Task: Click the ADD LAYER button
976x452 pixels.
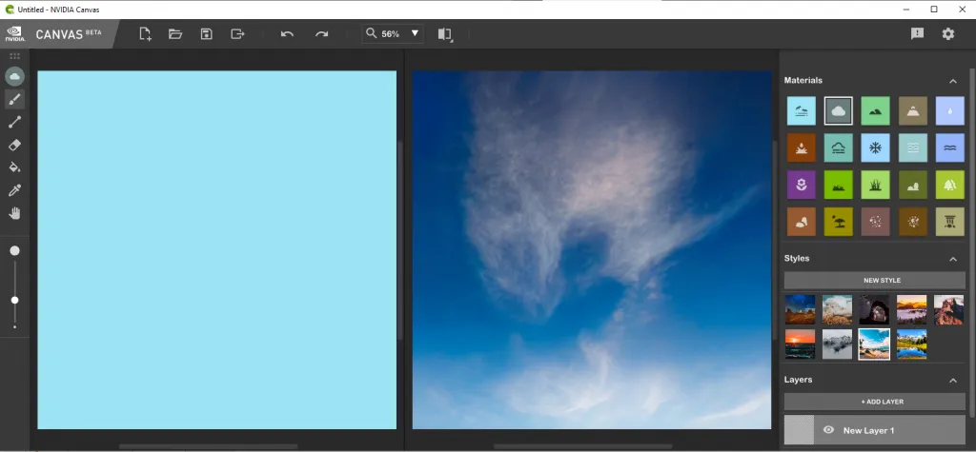Action: point(875,402)
